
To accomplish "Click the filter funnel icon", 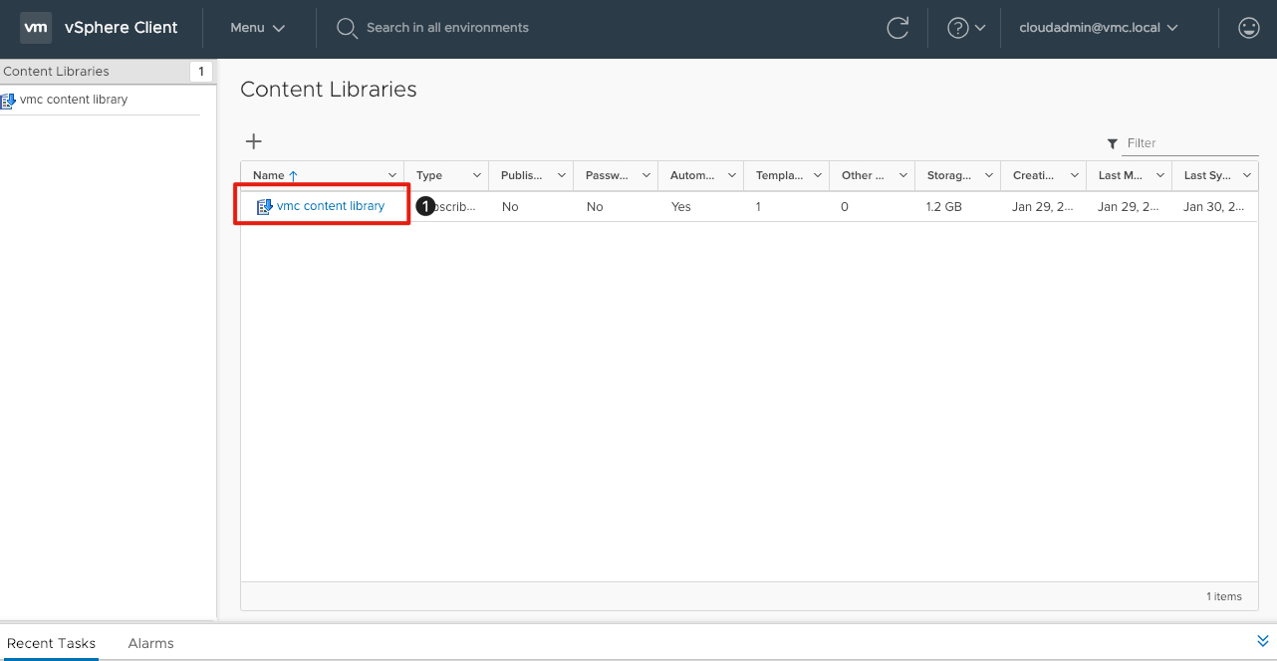I will (1112, 143).
